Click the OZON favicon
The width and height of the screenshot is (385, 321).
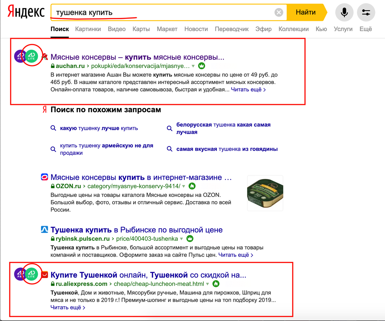(44, 177)
